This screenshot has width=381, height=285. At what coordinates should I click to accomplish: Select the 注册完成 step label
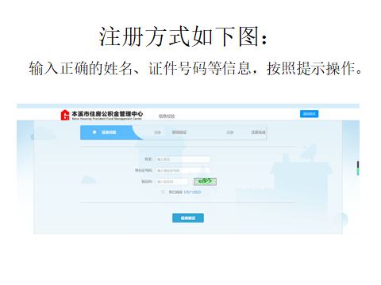coord(258,132)
